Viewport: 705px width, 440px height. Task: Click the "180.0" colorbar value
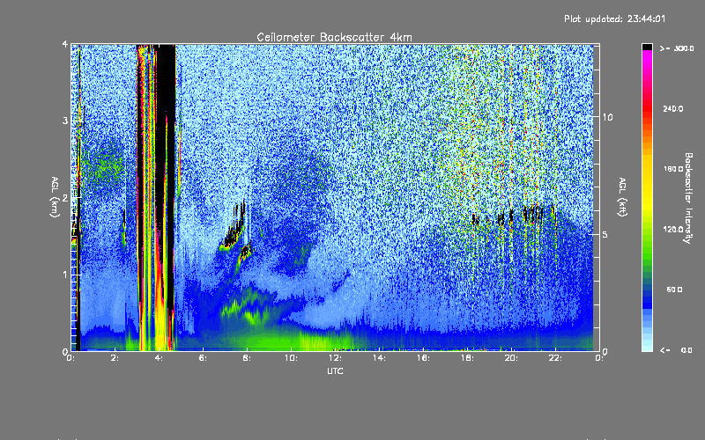673,169
